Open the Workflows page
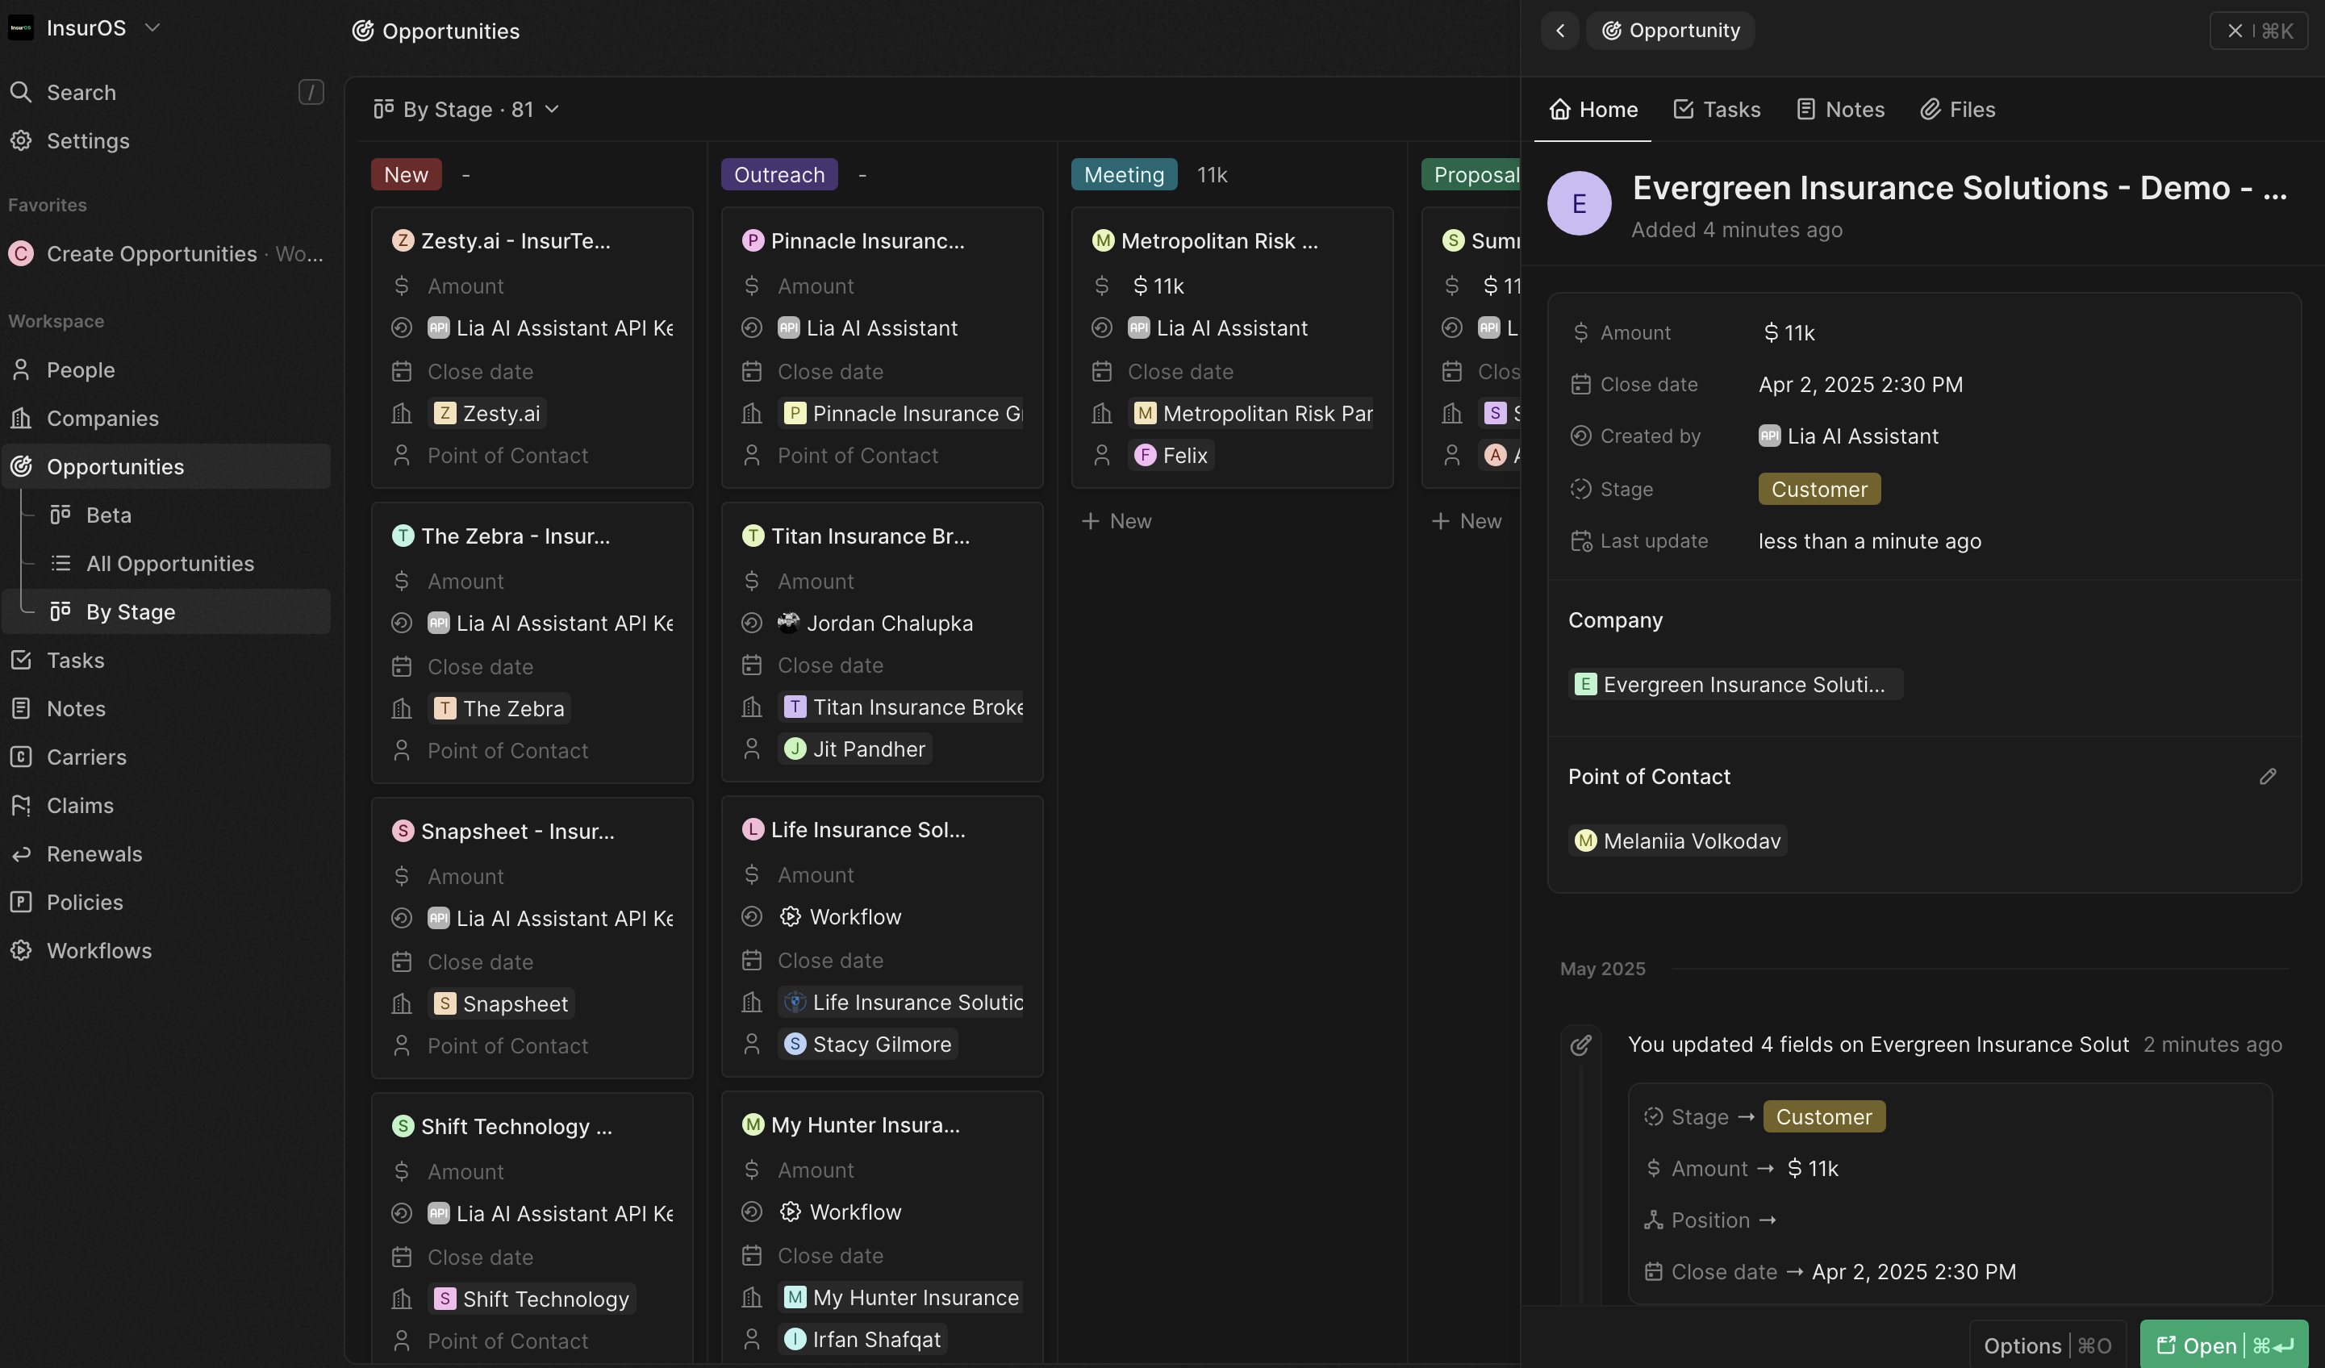Image resolution: width=2325 pixels, height=1368 pixels. point(98,951)
